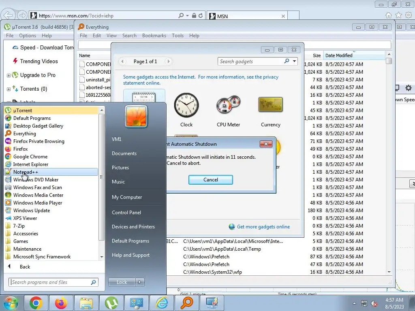This screenshot has height=311, width=415.
Task: Go Back in Start menu programs
Action: (x=25, y=266)
